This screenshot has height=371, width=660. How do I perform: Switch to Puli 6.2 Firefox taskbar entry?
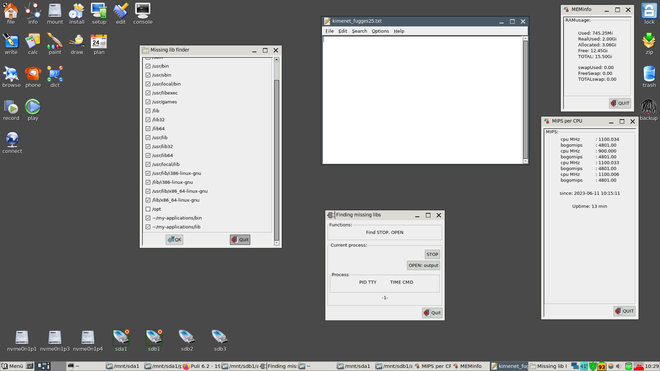pos(202,366)
